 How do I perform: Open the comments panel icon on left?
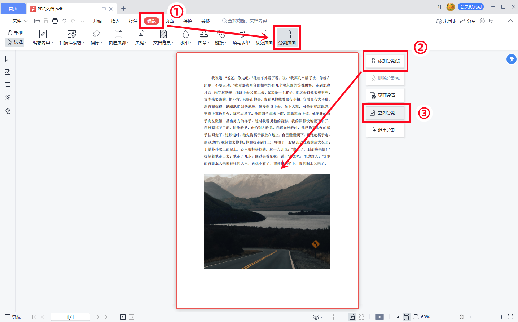tap(8, 85)
